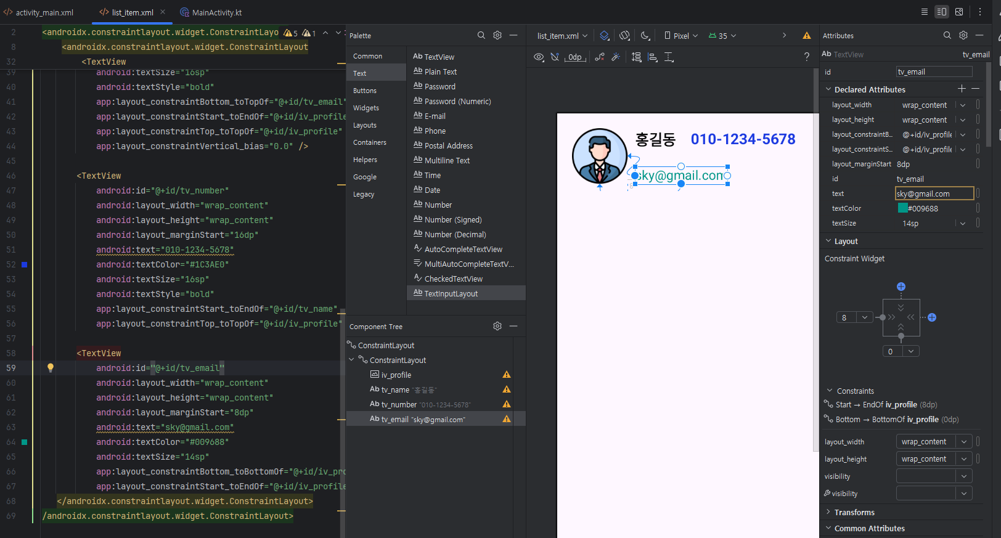Click the textColor #009688 swatch
1001x538 pixels.
pos(902,208)
